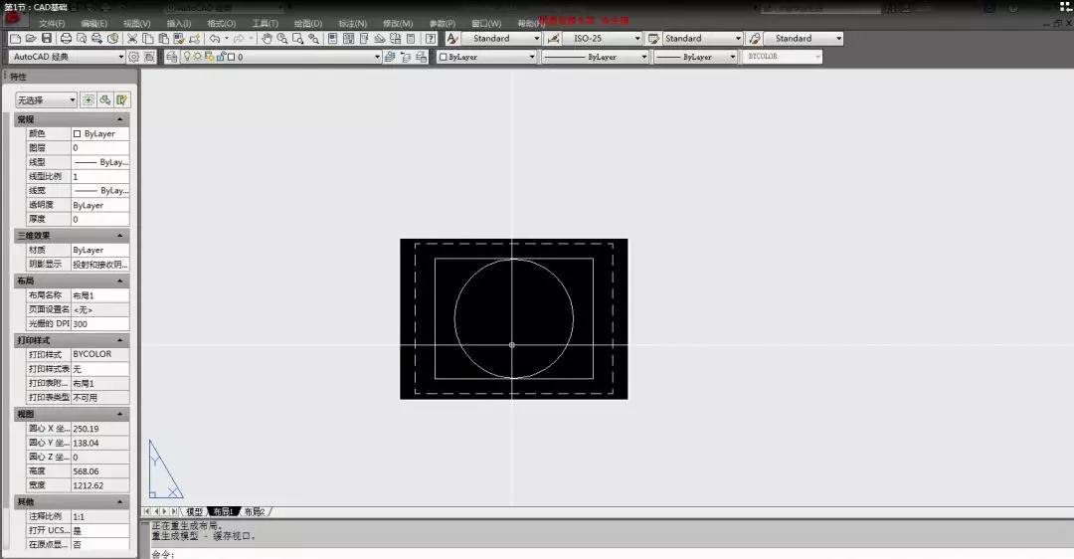The width and height of the screenshot is (1074, 559).
Task: Click the Table Style icon
Action: (x=653, y=39)
